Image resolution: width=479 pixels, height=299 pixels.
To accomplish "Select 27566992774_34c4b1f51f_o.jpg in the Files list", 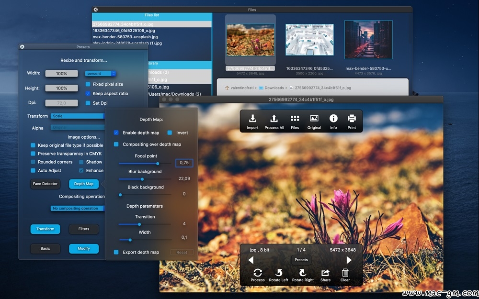I will (x=152, y=24).
